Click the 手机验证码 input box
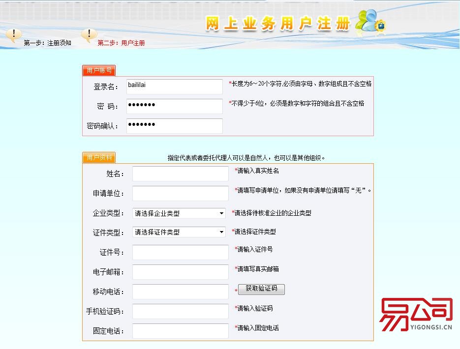The height and width of the screenshot is (349, 460). (x=180, y=311)
